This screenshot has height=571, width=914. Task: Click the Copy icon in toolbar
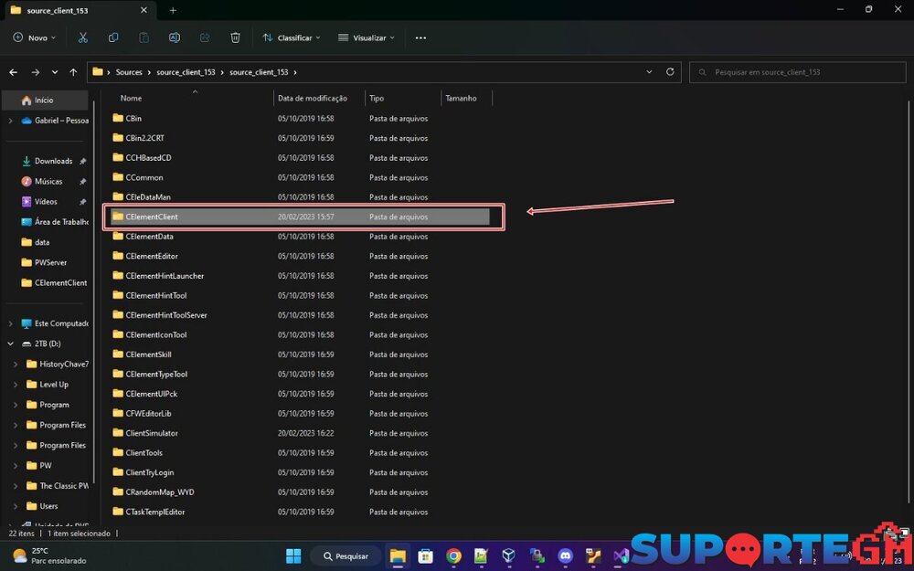pyautogui.click(x=113, y=37)
